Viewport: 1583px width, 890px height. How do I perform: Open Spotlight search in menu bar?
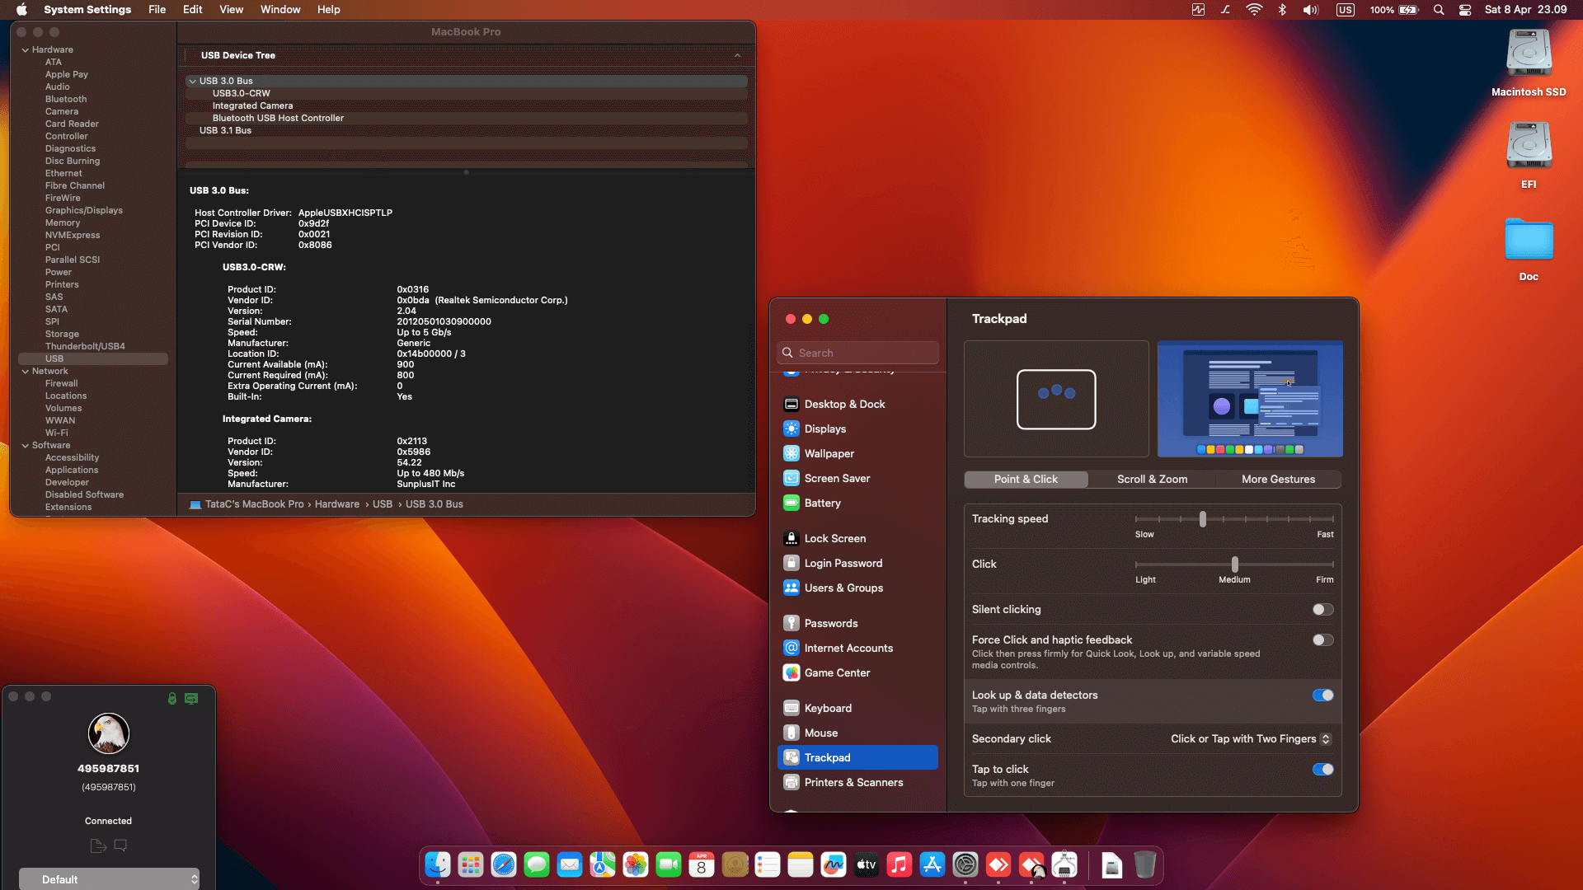[1439, 10]
